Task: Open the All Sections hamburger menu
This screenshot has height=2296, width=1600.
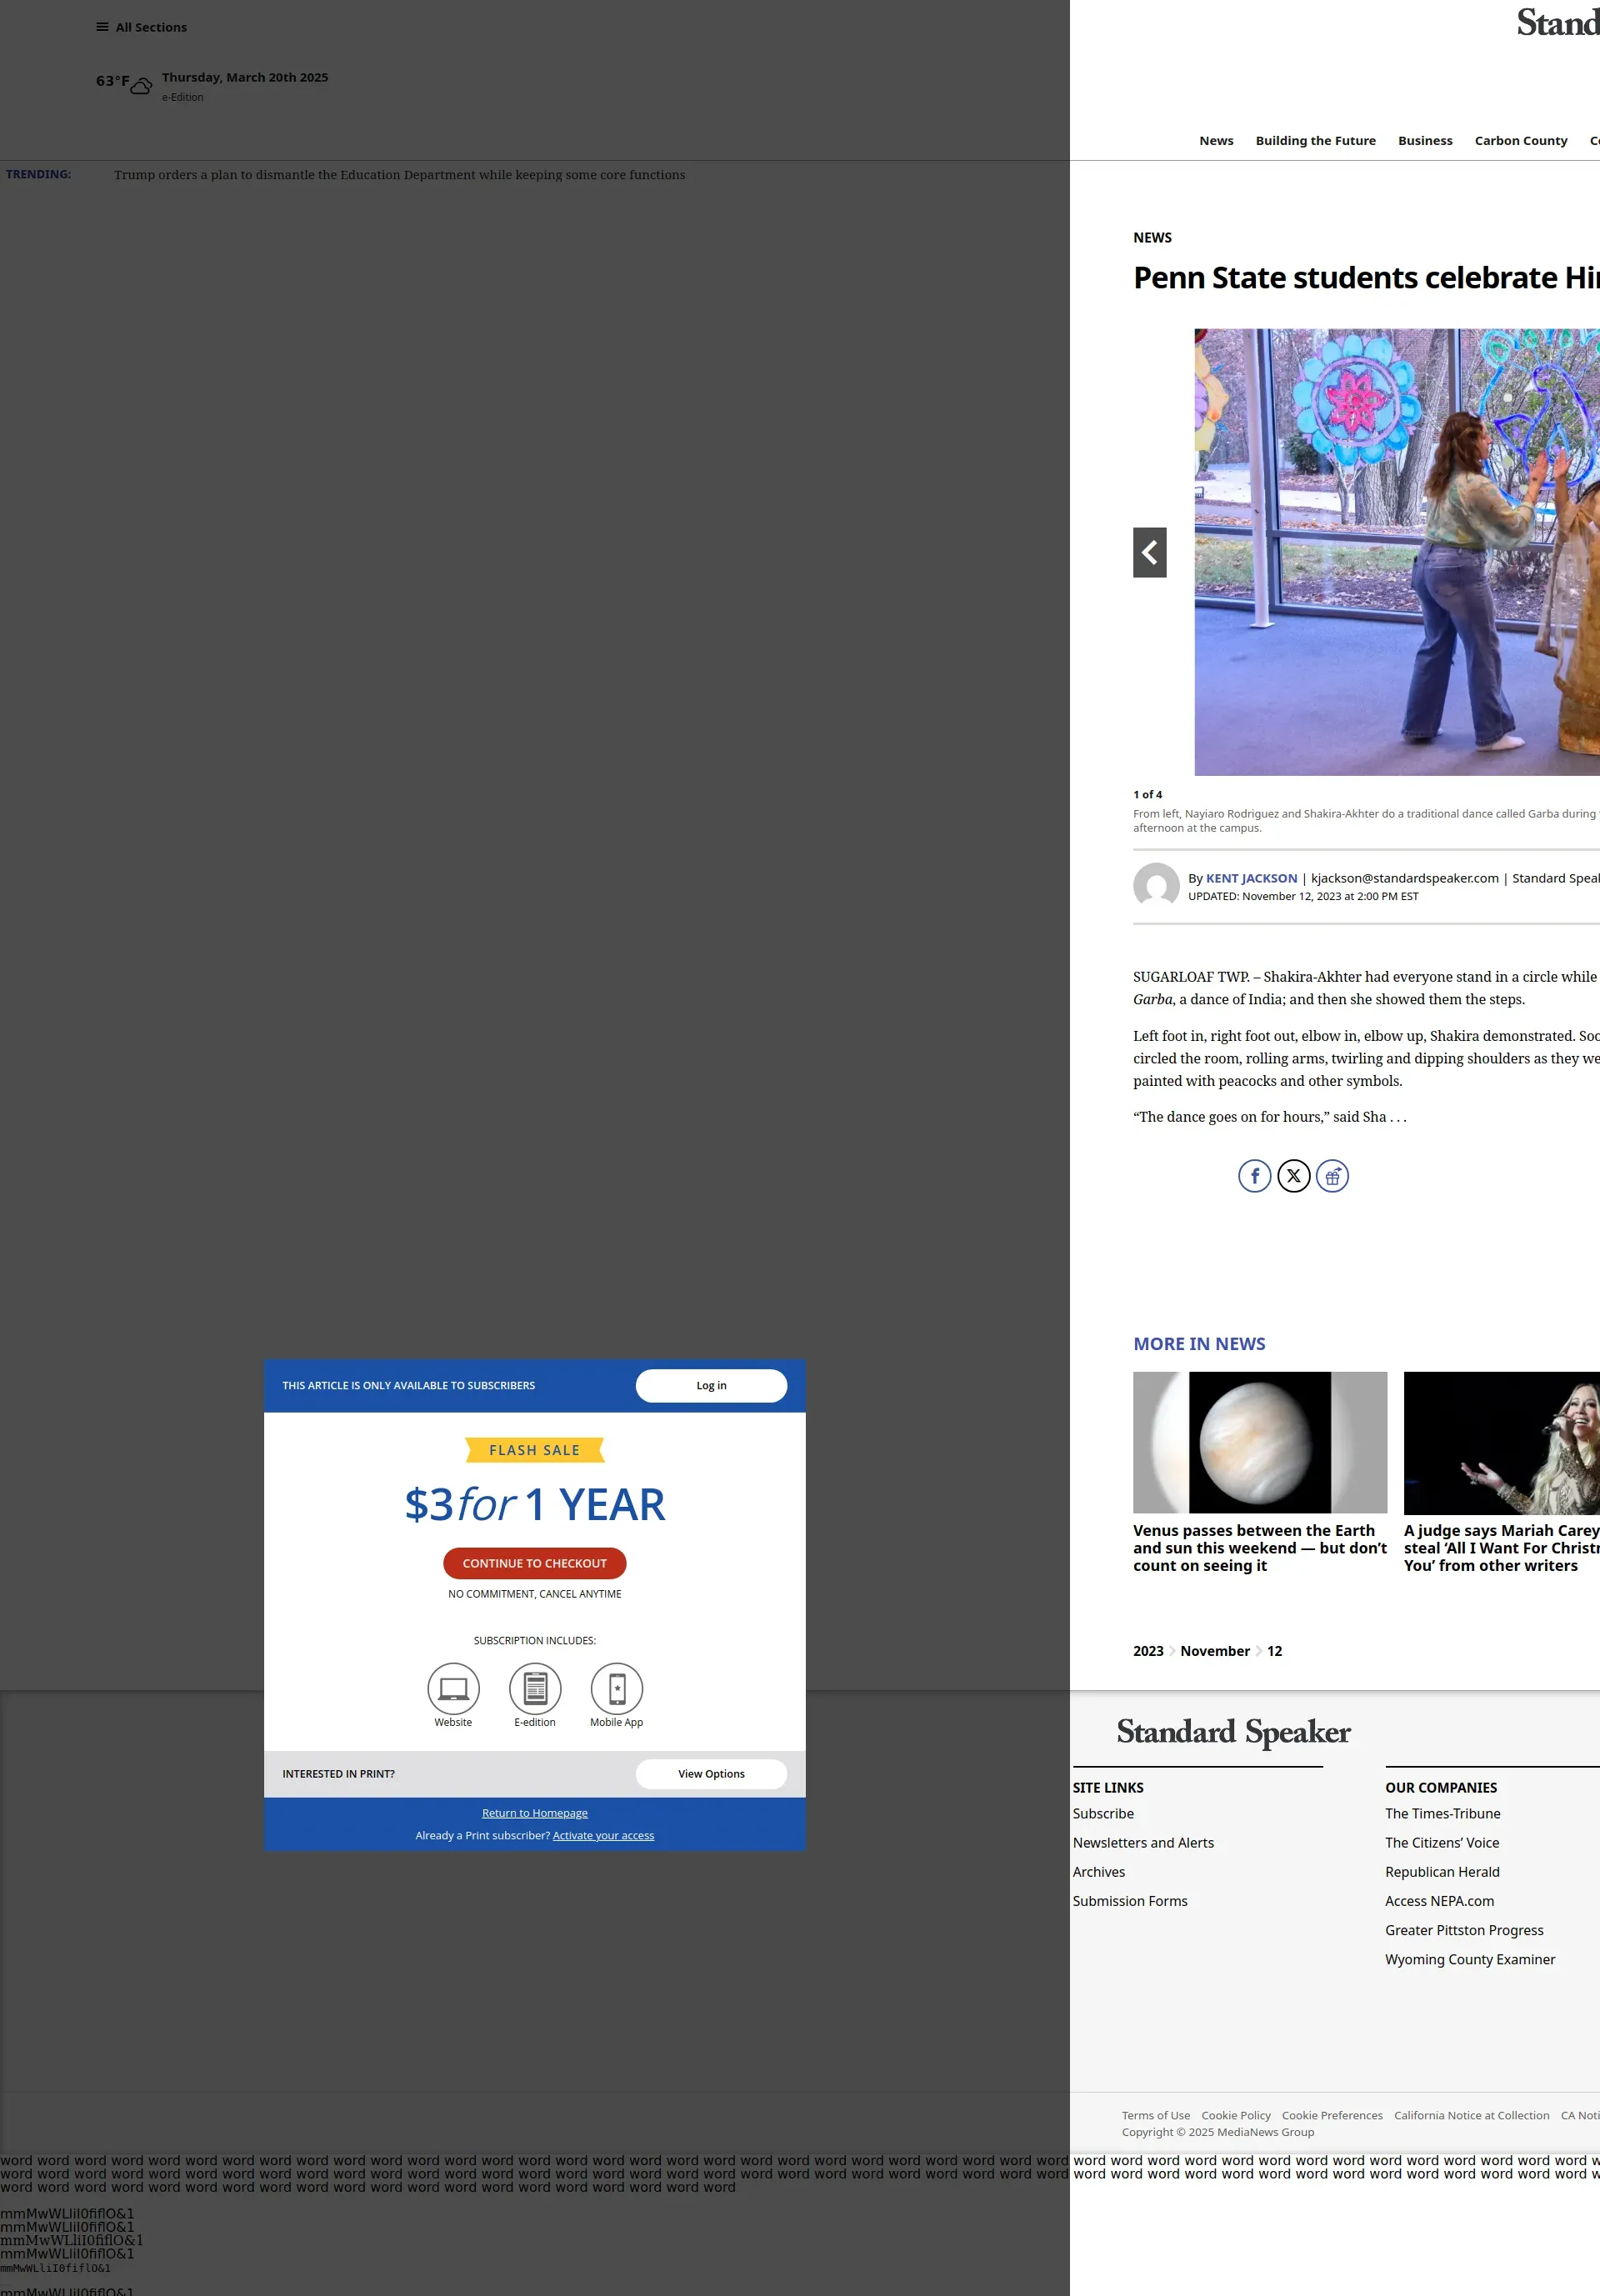Action: (x=141, y=27)
